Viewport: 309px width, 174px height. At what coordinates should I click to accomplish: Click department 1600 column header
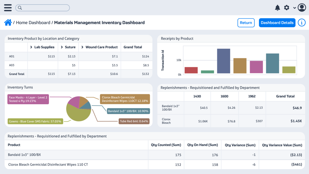click(224, 96)
